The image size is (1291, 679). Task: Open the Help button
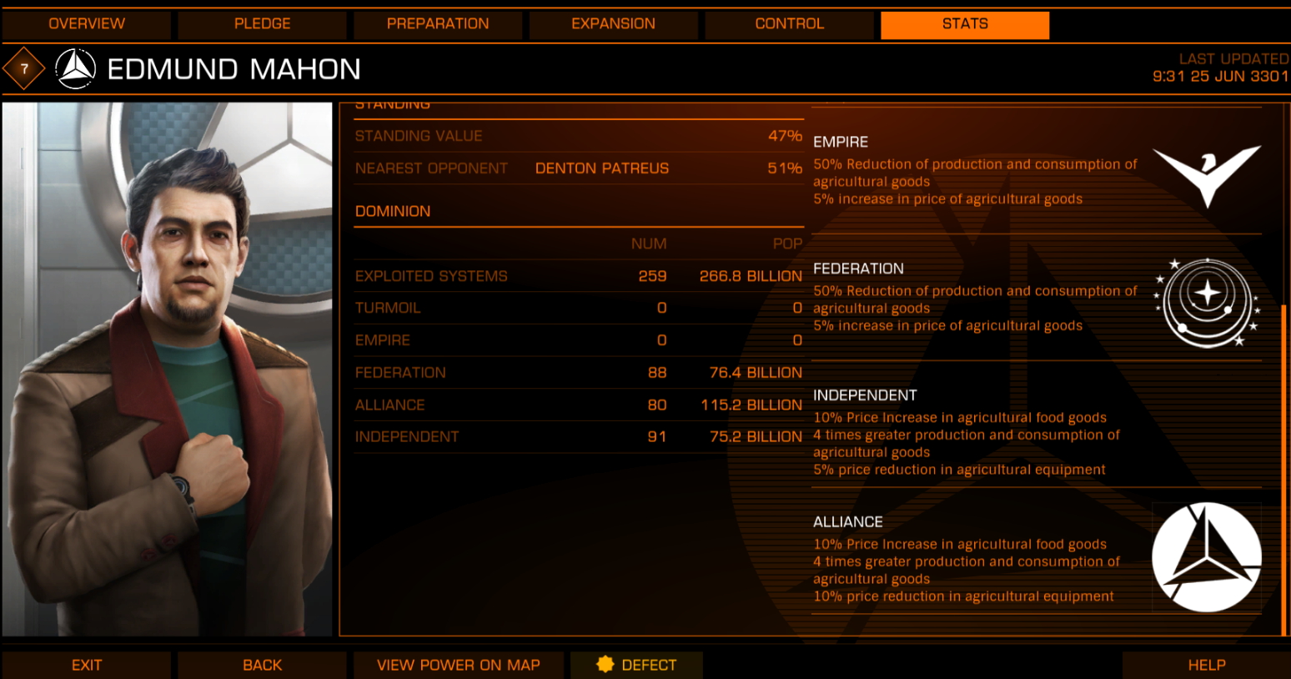point(1207,665)
